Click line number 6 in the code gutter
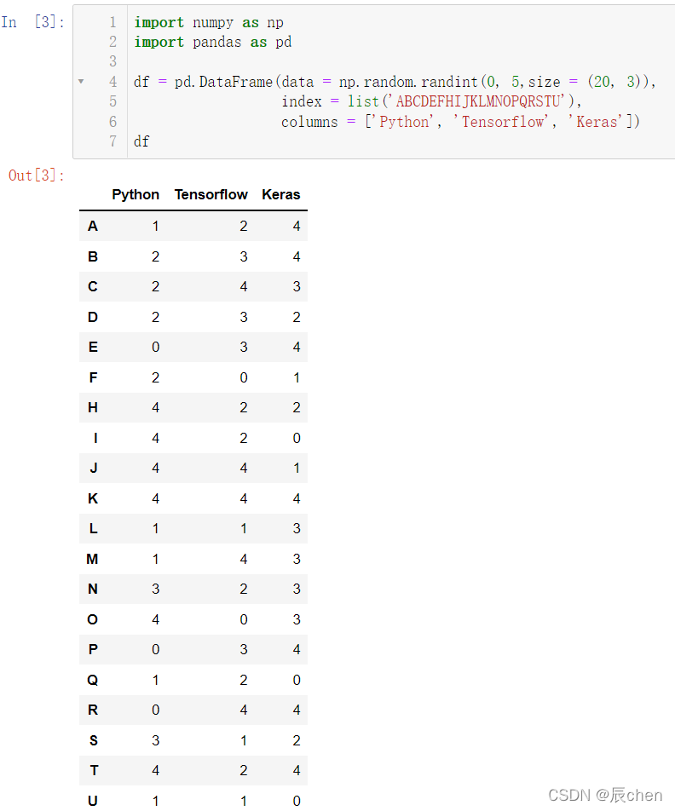The image size is (675, 811). coord(112,122)
